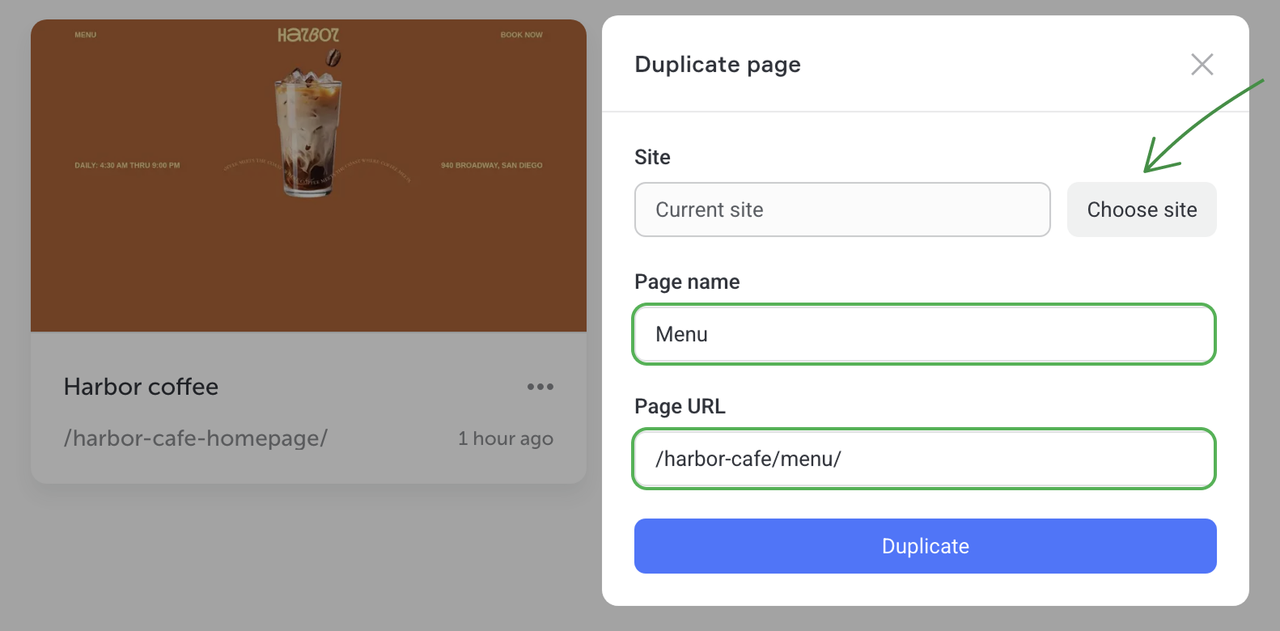Image resolution: width=1280 pixels, height=631 pixels.
Task: Open the Harbor coffee page title
Action: coord(141,387)
